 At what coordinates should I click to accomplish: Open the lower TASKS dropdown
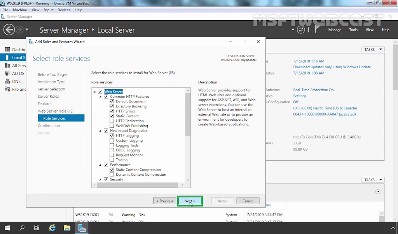point(373,180)
